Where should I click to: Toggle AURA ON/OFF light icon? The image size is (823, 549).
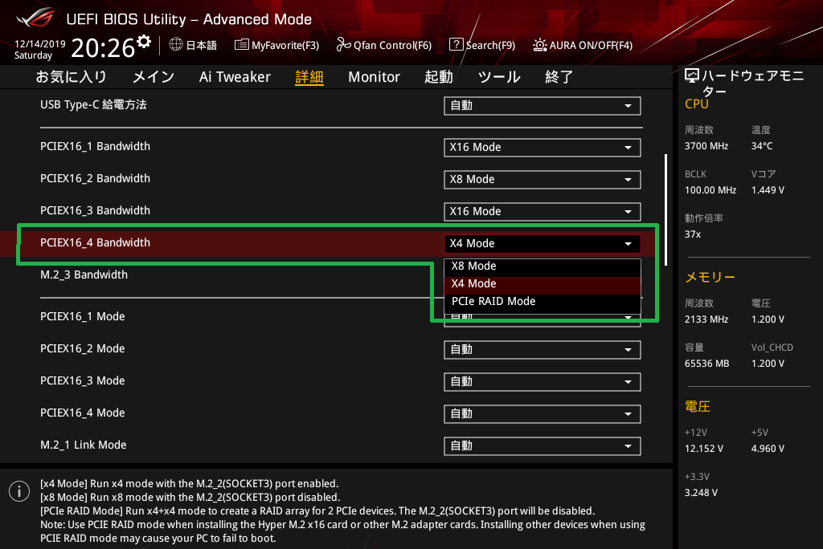[539, 45]
